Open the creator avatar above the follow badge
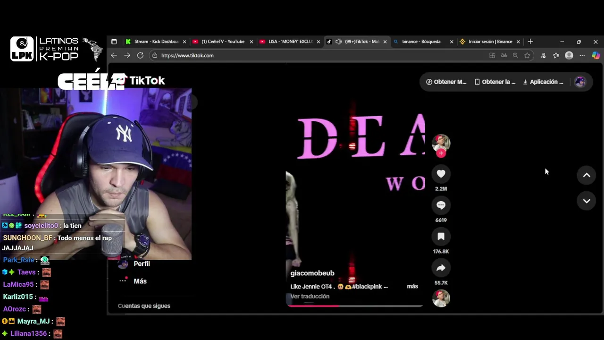 click(x=441, y=143)
